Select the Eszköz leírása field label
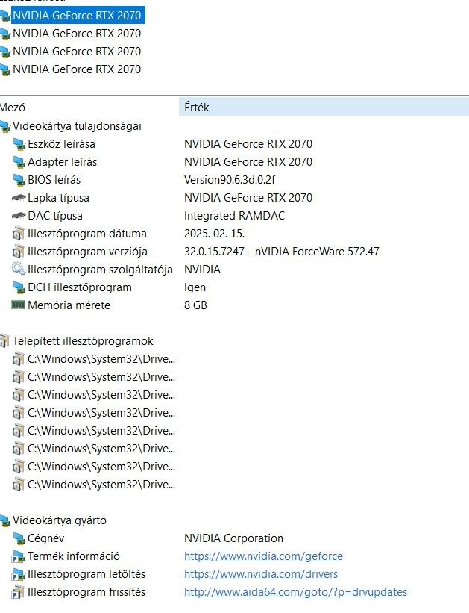Image resolution: width=469 pixels, height=613 pixels. click(61, 144)
